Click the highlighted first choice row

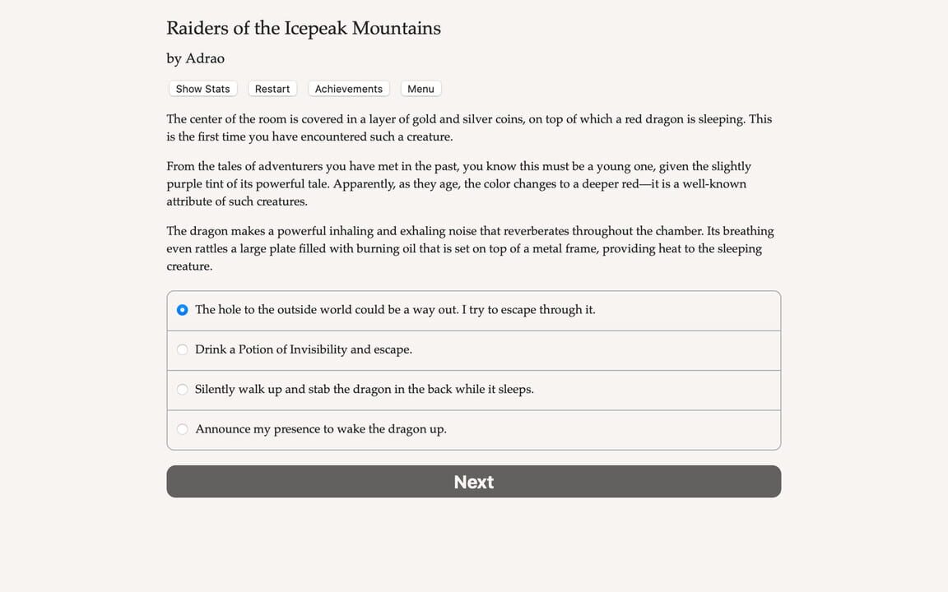coord(473,310)
